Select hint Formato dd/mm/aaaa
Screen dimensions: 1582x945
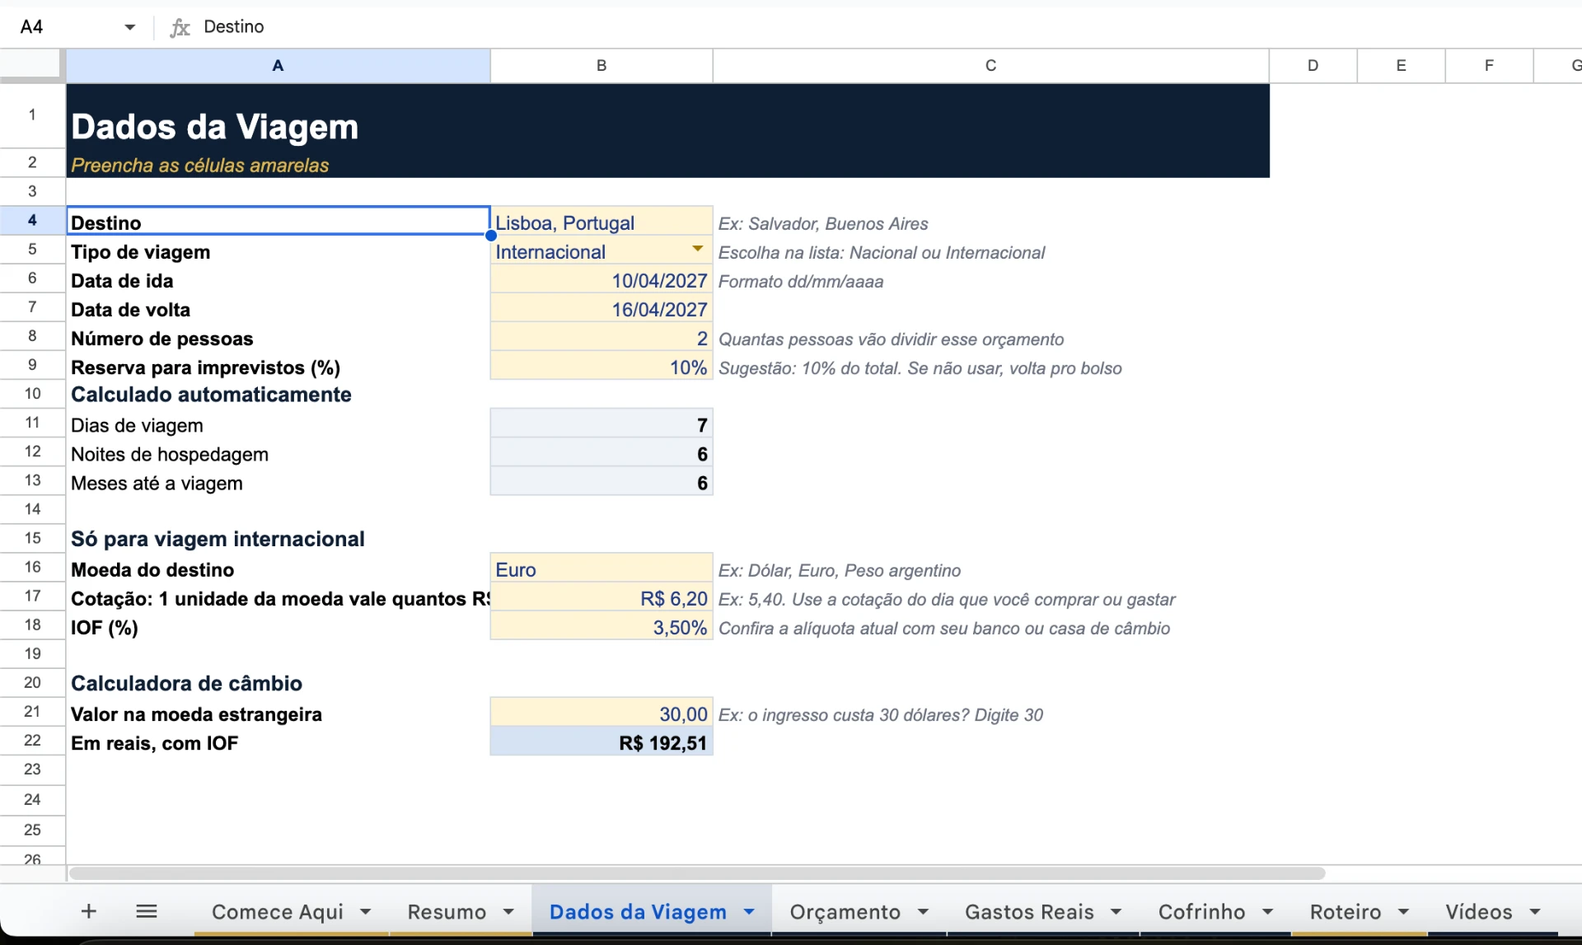click(800, 281)
